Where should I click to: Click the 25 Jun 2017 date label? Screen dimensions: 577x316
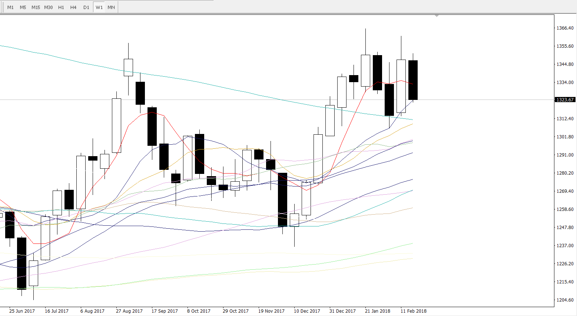pos(22,311)
